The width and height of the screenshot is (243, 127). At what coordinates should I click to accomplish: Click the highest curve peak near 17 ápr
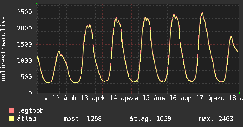202,13
